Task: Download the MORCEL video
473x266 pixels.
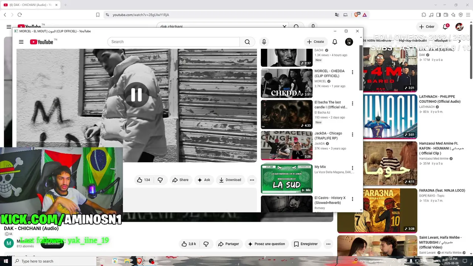Action: click(230, 180)
